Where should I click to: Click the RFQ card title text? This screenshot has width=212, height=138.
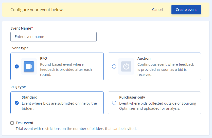coord(44,58)
